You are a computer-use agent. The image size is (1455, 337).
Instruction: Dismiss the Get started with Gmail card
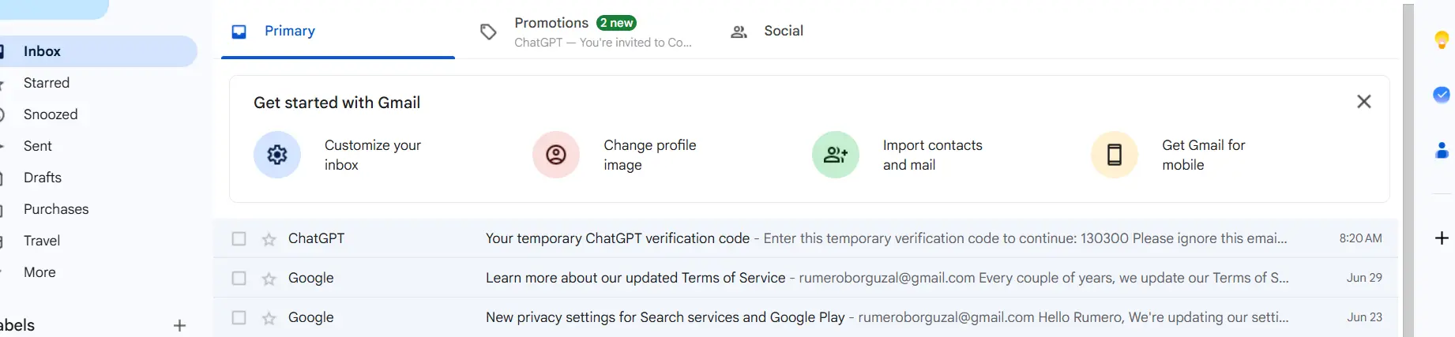1364,102
